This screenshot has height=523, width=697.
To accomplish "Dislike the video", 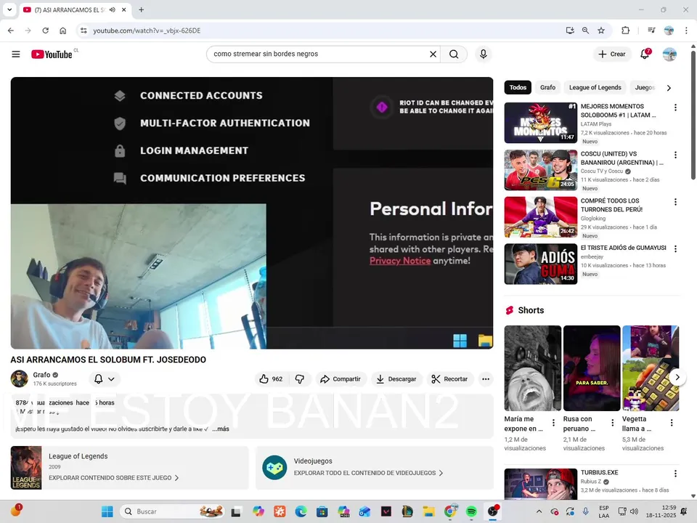I will 300,379.
